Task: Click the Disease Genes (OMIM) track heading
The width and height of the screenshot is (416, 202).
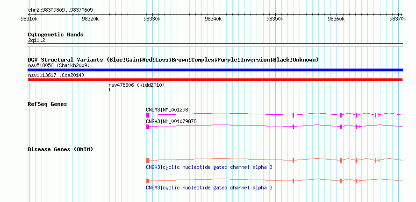Action: pos(60,149)
